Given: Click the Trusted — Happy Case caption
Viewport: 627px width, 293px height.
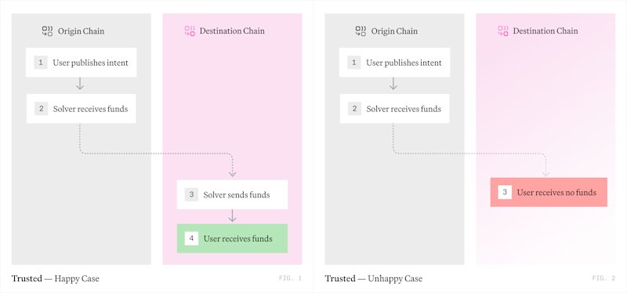Looking at the screenshot, I should (x=55, y=279).
